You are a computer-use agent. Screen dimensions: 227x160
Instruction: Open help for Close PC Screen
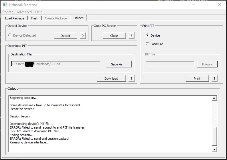131,35
